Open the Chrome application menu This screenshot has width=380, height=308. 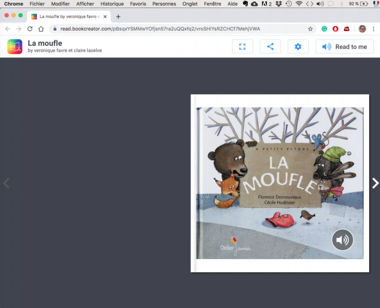14,4
